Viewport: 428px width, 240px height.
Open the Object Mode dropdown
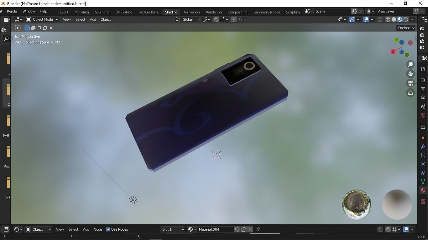coord(42,19)
